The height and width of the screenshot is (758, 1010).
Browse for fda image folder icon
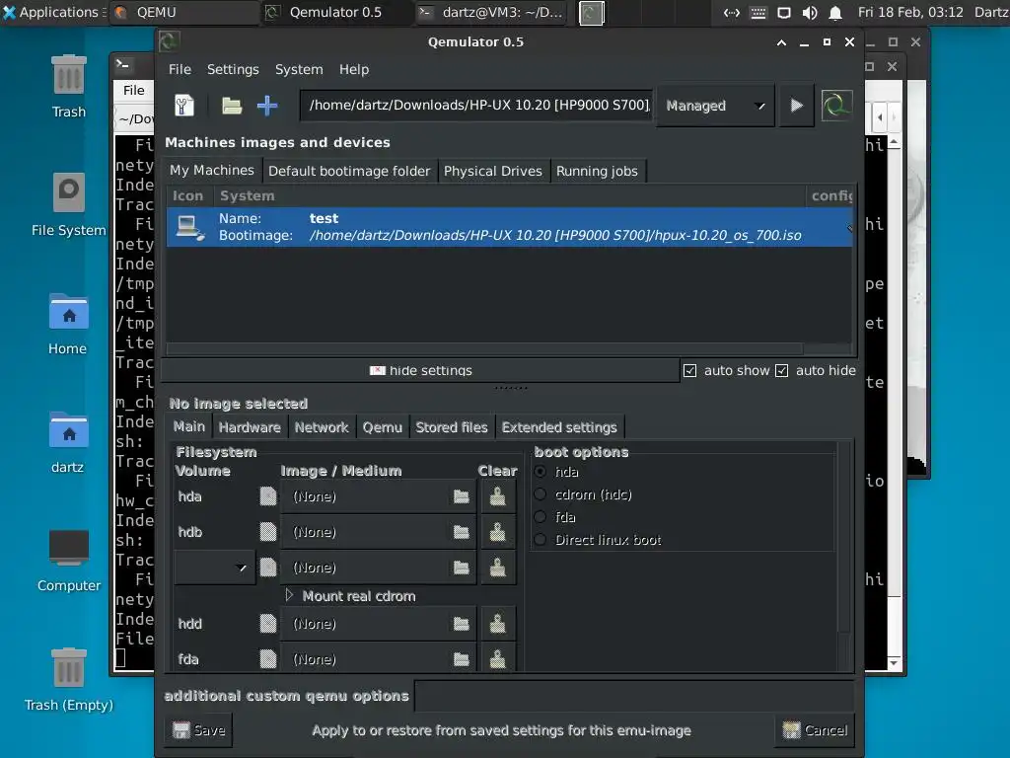462,658
